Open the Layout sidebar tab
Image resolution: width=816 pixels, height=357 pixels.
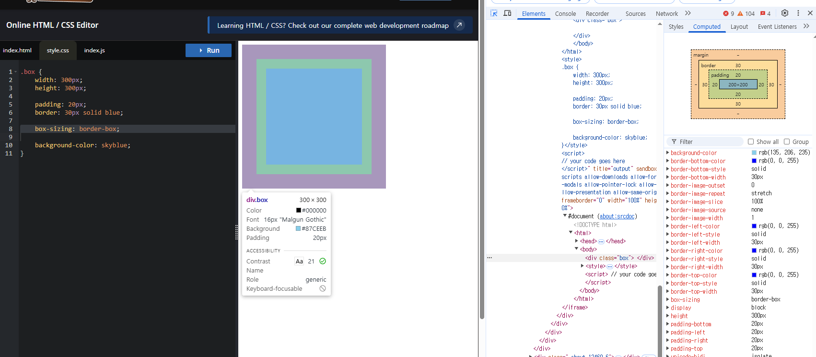point(739,26)
